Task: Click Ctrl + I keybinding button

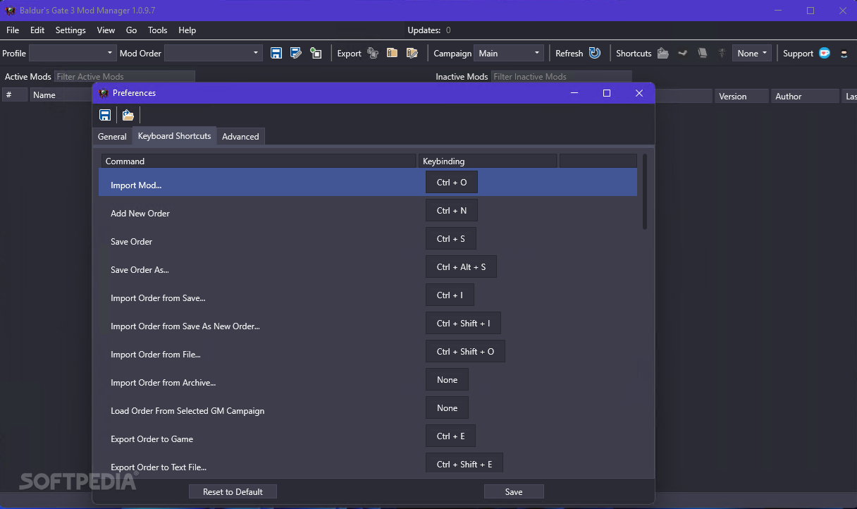Action: [x=450, y=295]
